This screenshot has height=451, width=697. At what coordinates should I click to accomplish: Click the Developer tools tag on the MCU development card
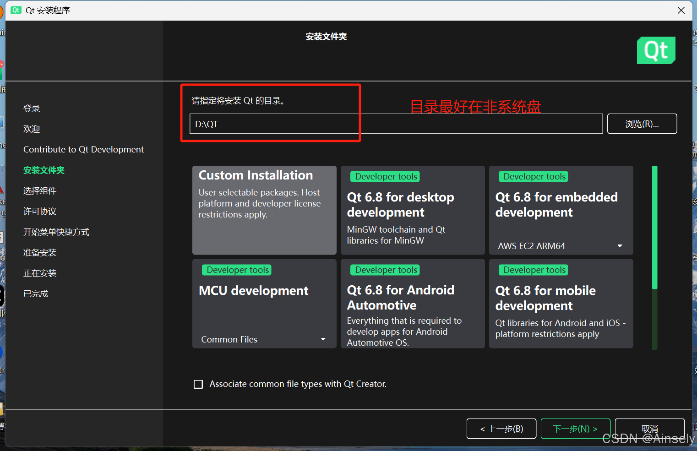pos(237,270)
